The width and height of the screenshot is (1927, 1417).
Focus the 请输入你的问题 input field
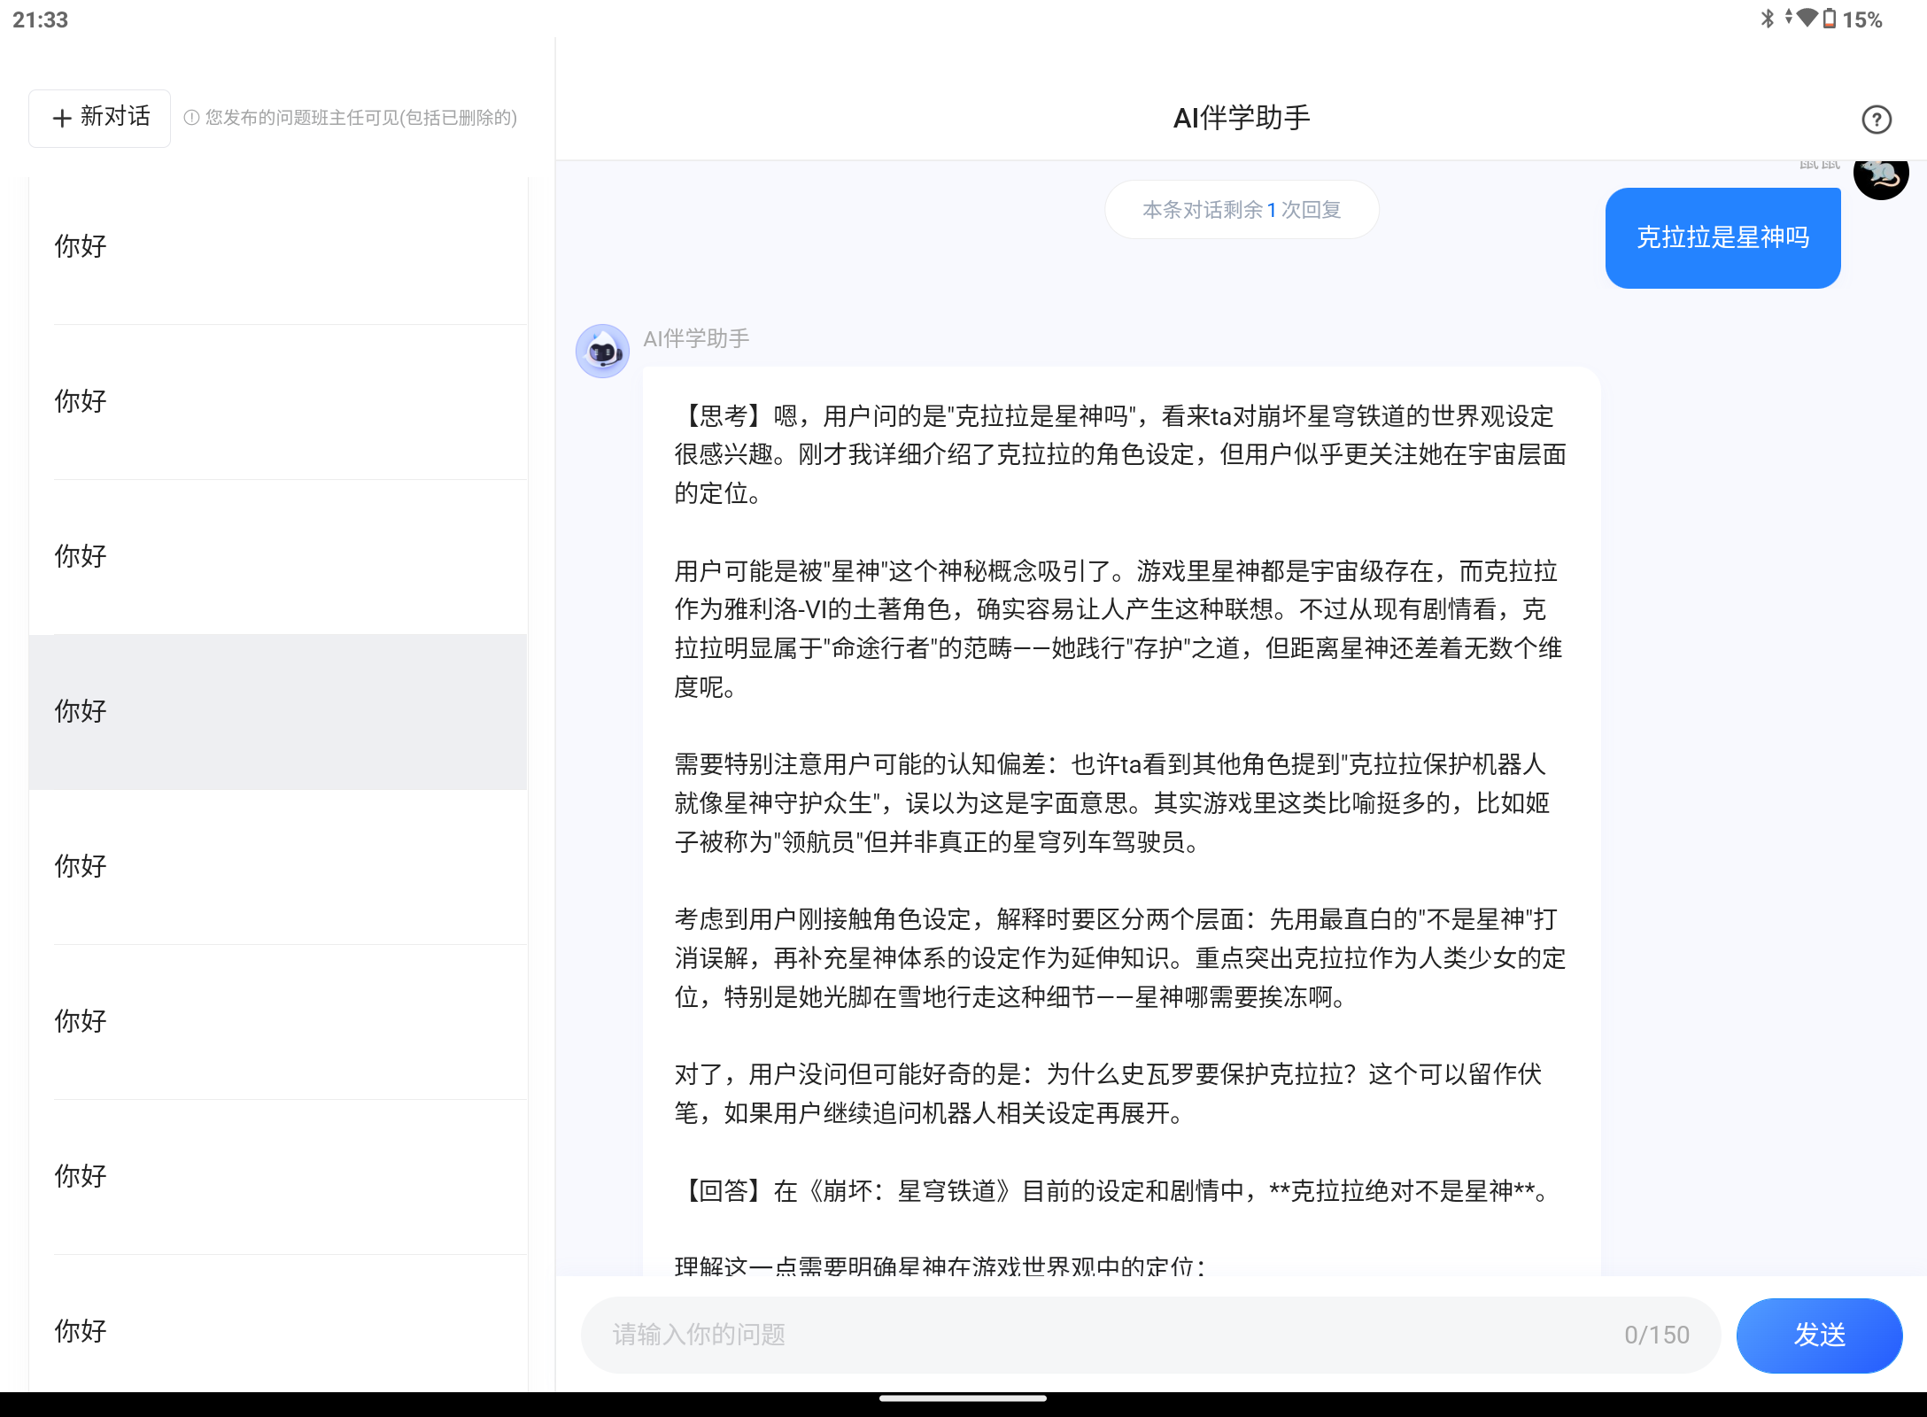click(x=1150, y=1335)
